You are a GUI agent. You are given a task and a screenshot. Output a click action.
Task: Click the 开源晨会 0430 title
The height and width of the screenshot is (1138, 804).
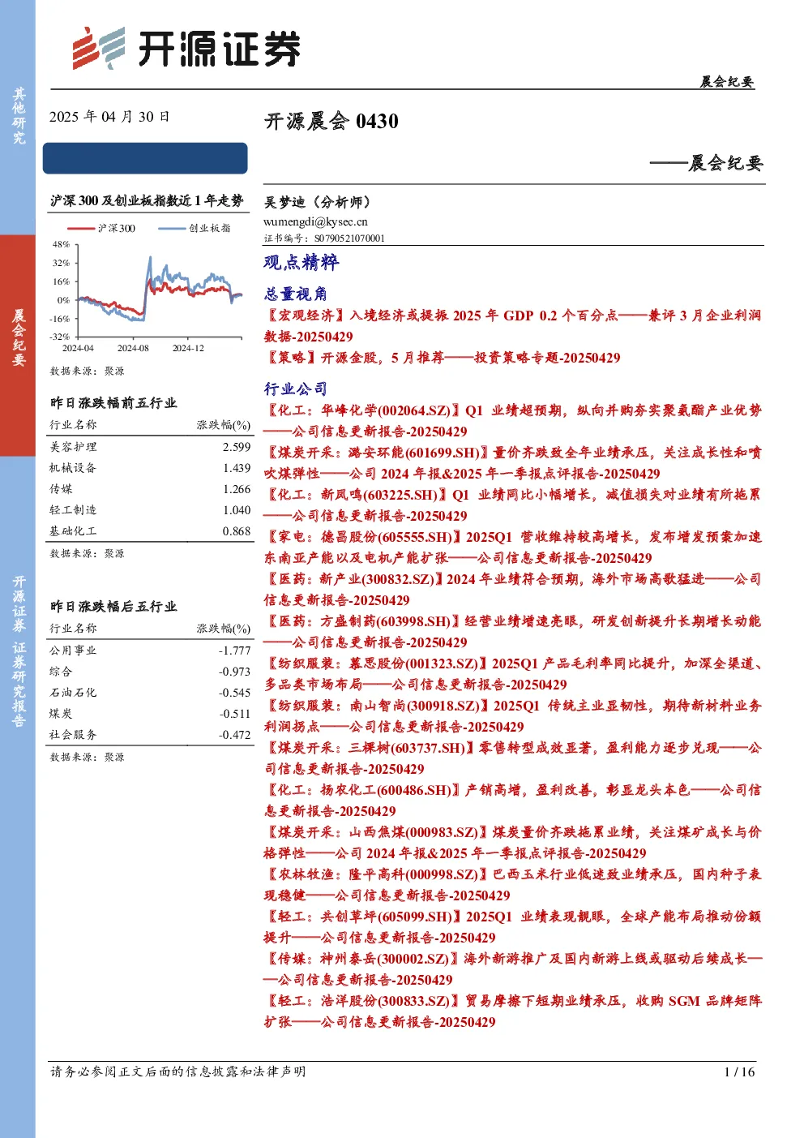331,122
